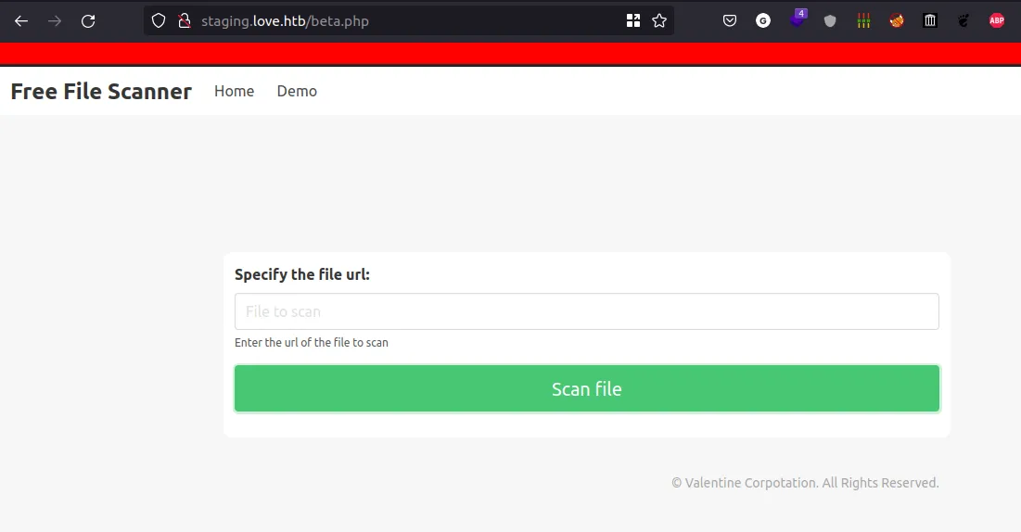
Task: Click the gray shield extension icon
Action: 830,20
